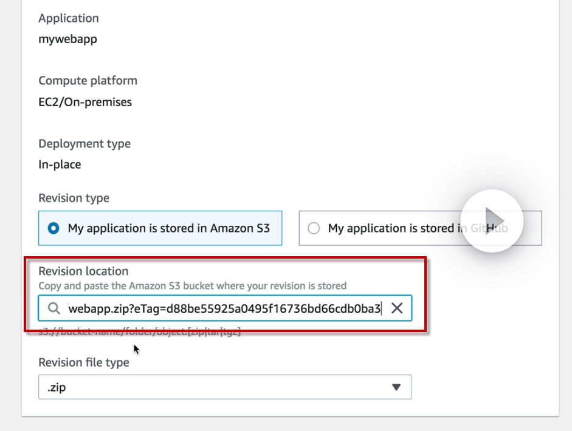Click the Compute platform label
This screenshot has height=431, width=572.
coord(88,81)
